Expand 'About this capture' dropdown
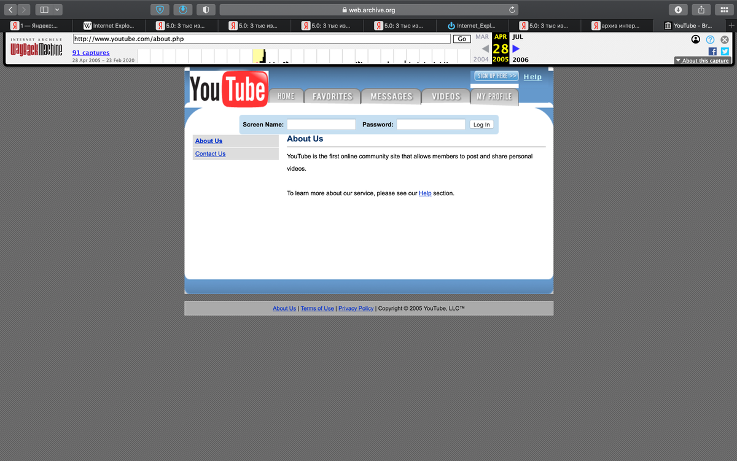Viewport: 737px width, 461px height. click(x=702, y=60)
